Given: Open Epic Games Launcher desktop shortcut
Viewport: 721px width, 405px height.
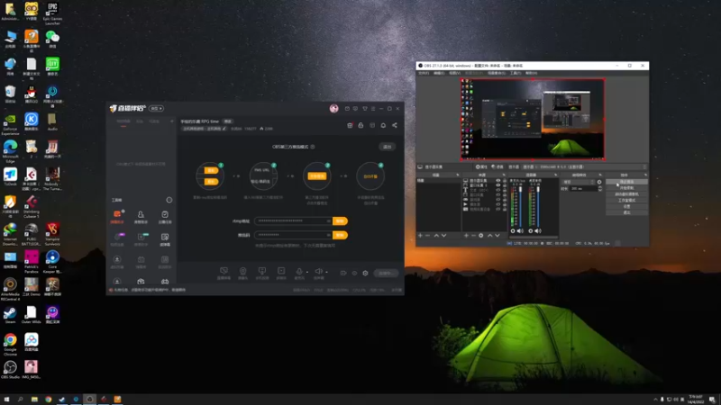Looking at the screenshot, I should click(x=52, y=13).
